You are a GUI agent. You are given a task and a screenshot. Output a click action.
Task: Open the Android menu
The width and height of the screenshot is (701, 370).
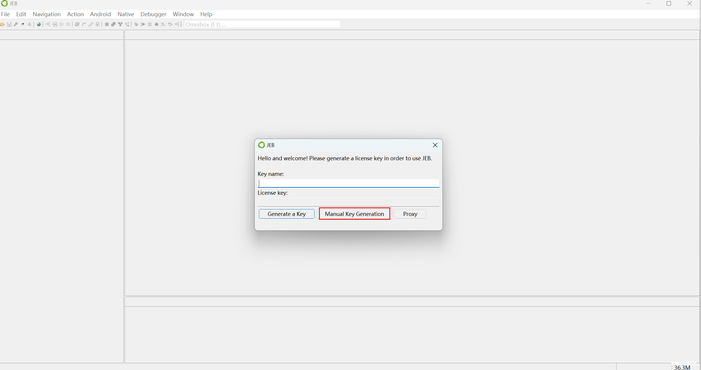click(x=100, y=14)
